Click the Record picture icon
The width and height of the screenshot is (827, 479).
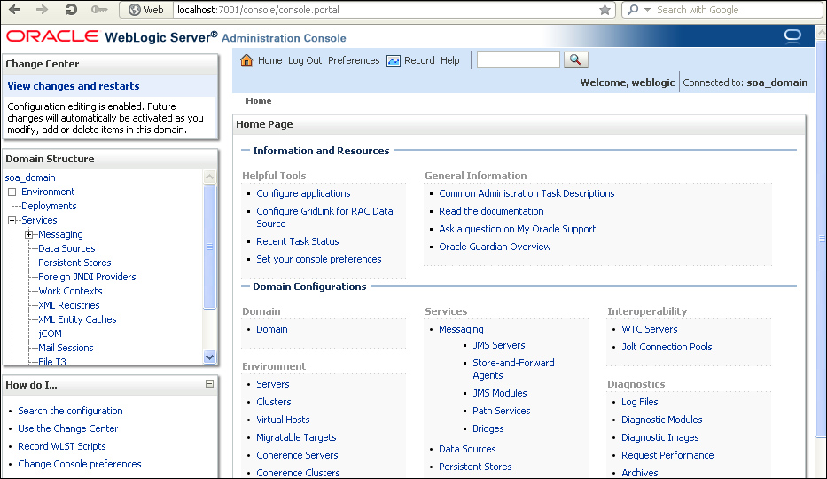coord(394,60)
